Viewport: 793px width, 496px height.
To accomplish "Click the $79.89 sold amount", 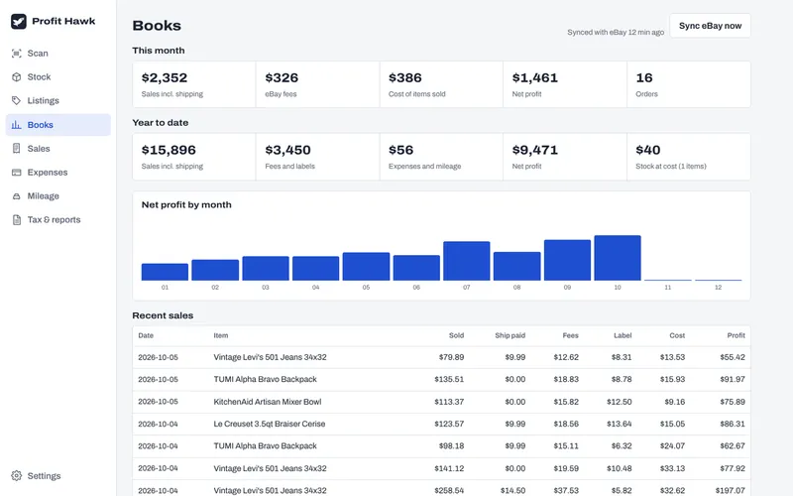I will pos(451,357).
